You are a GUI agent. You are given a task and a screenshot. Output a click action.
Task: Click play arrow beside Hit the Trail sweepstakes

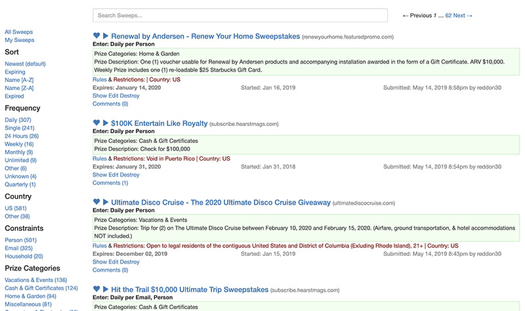pyautogui.click(x=106, y=289)
